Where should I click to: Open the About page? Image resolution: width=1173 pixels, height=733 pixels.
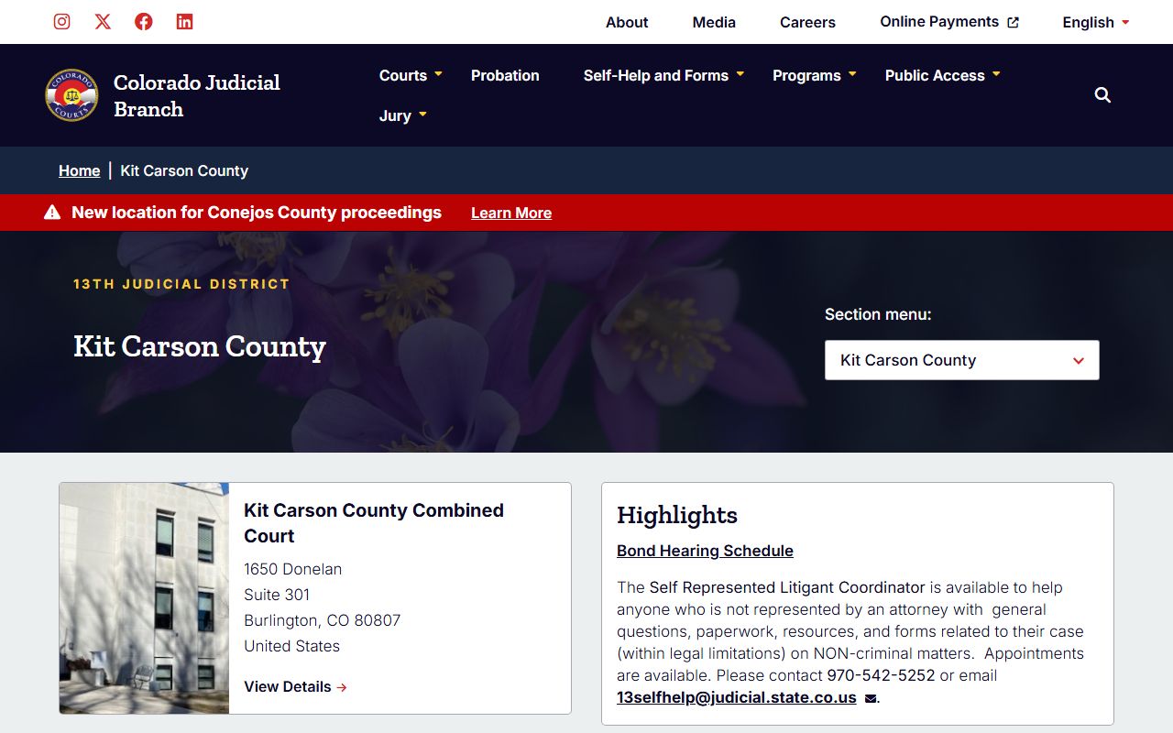[627, 22]
